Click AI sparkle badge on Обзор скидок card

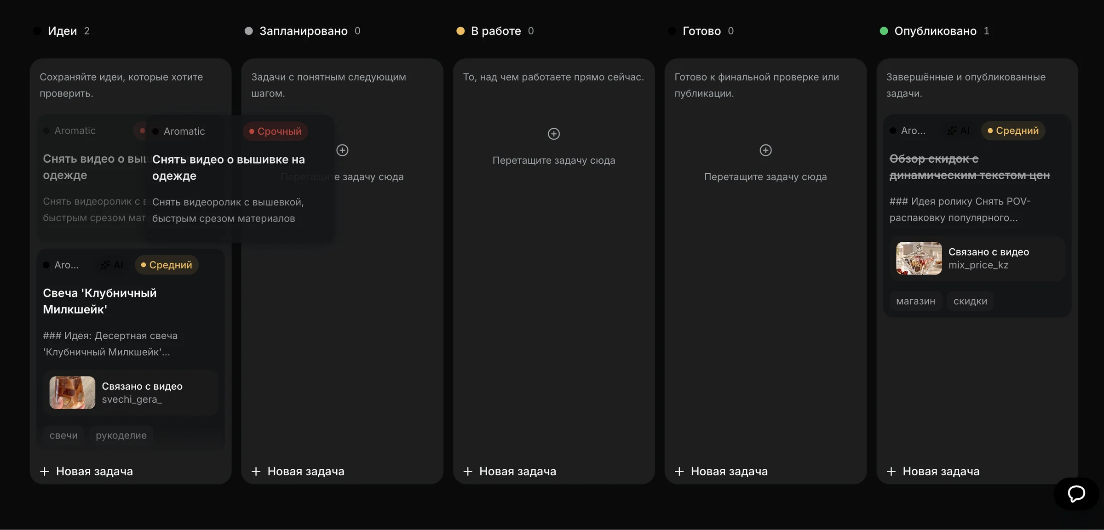tap(959, 131)
